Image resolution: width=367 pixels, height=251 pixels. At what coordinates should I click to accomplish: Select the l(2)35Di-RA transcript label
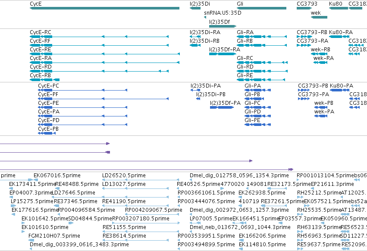coord(205,32)
